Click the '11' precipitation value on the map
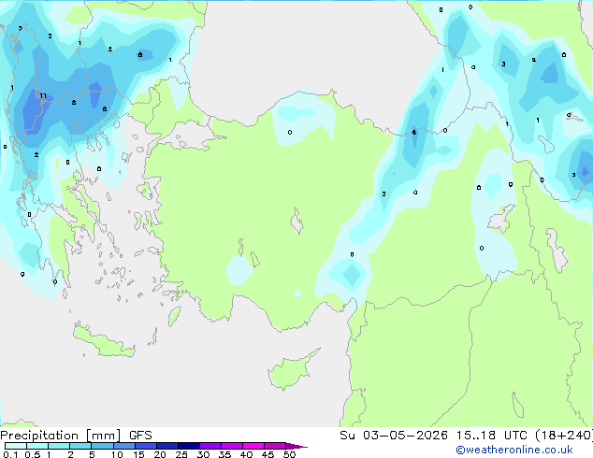Image resolution: width=593 pixels, height=458 pixels. tap(43, 96)
